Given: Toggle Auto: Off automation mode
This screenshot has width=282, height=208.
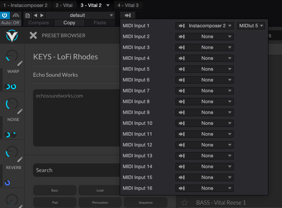Looking at the screenshot, I should pos(10,23).
